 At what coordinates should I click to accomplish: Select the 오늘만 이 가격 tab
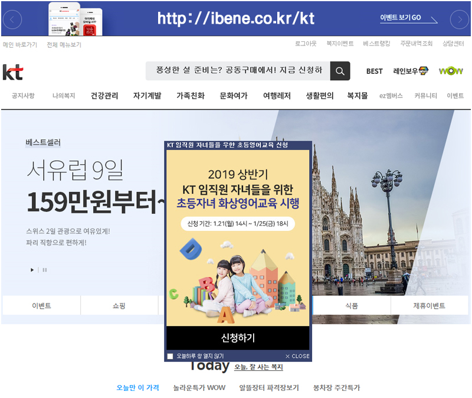coord(138,387)
